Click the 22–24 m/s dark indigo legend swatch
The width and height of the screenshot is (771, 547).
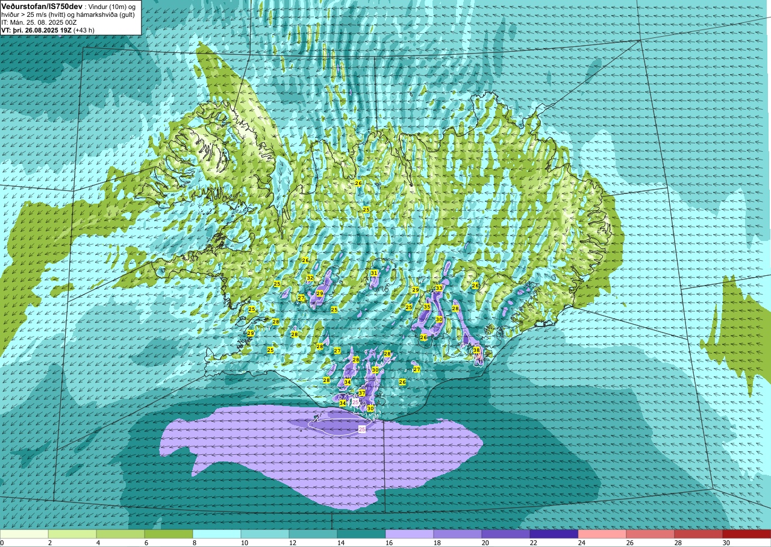tap(554, 534)
